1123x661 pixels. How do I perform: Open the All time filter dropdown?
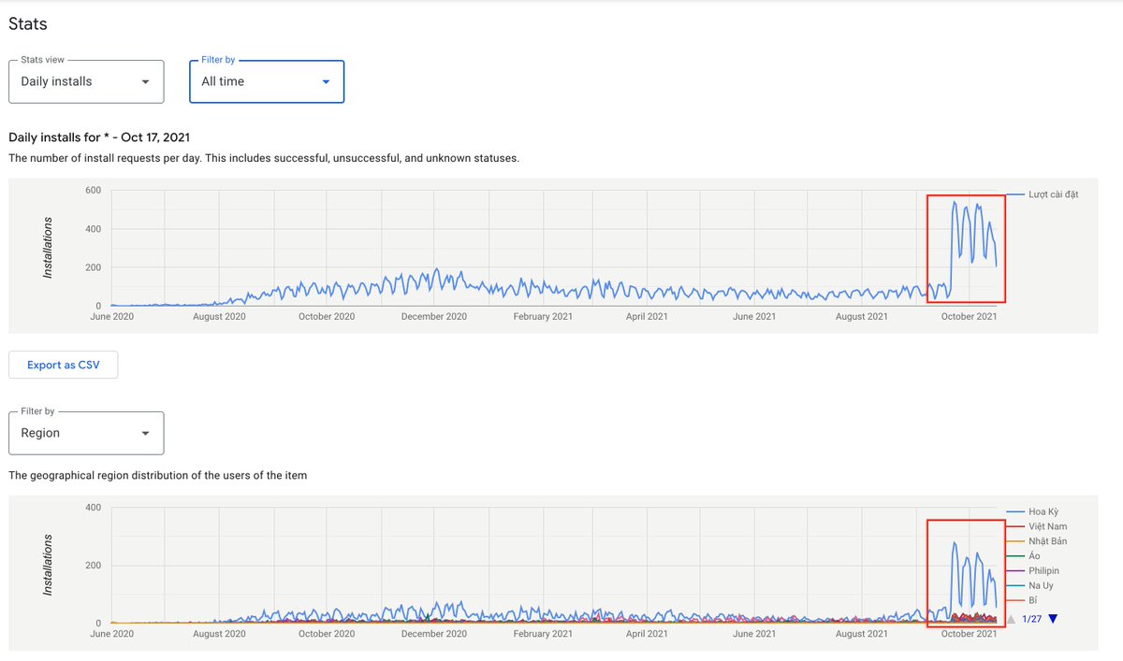click(x=267, y=81)
